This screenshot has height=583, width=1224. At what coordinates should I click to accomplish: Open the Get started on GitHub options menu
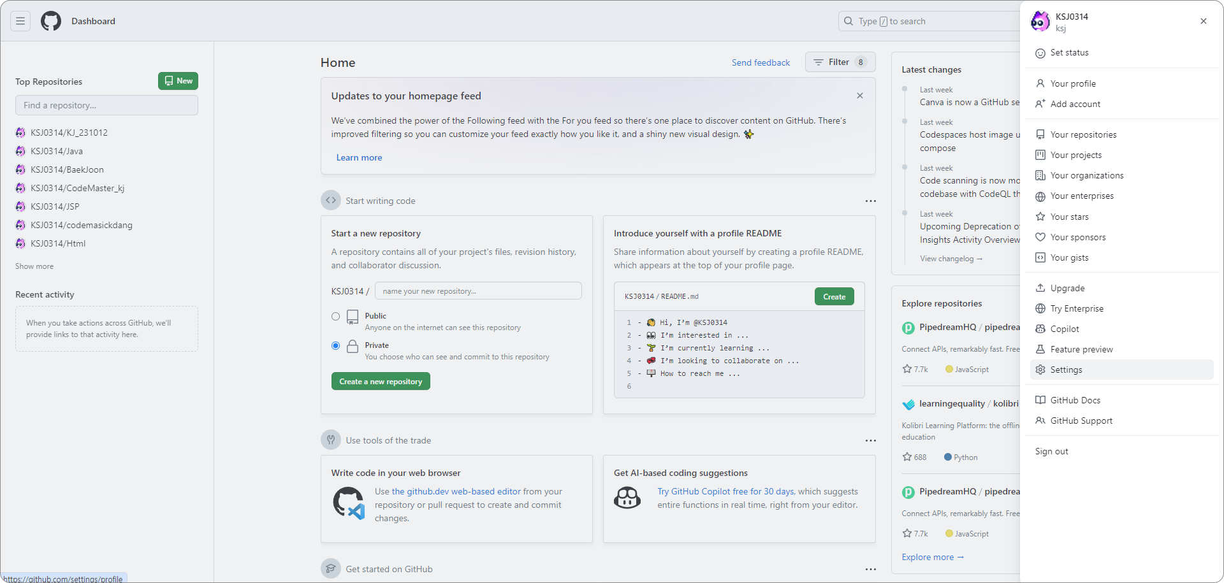coord(871,569)
